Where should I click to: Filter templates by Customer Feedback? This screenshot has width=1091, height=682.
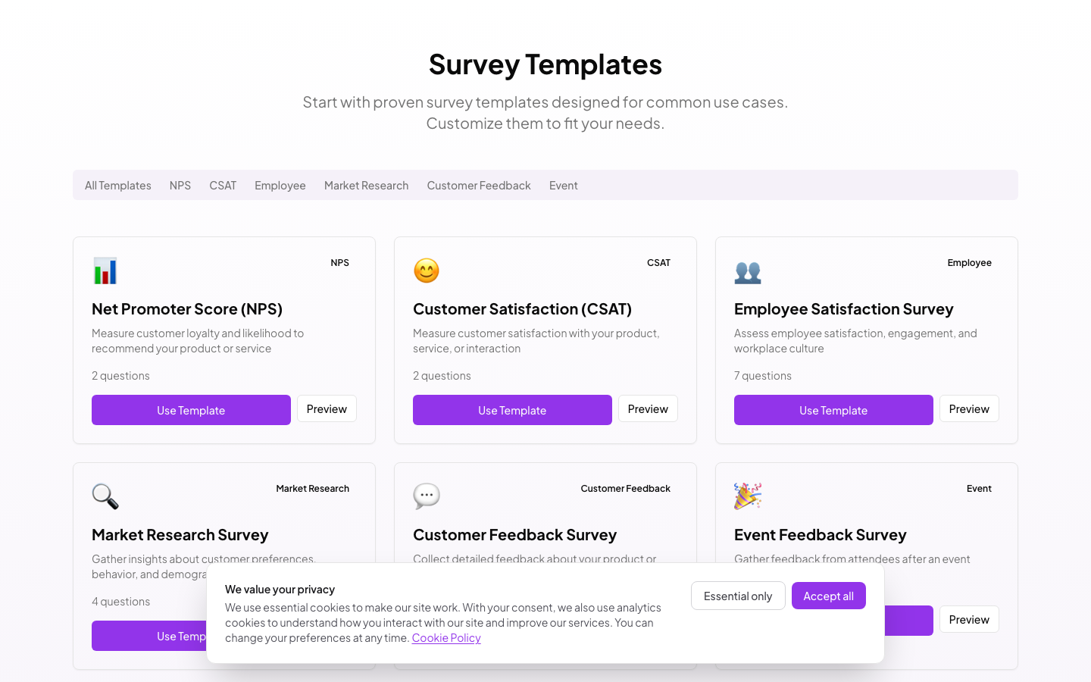478,185
